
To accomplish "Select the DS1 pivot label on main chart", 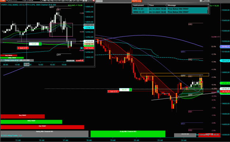I will click(x=190, y=112).
